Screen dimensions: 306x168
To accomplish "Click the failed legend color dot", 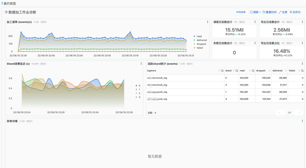I will (194, 48).
